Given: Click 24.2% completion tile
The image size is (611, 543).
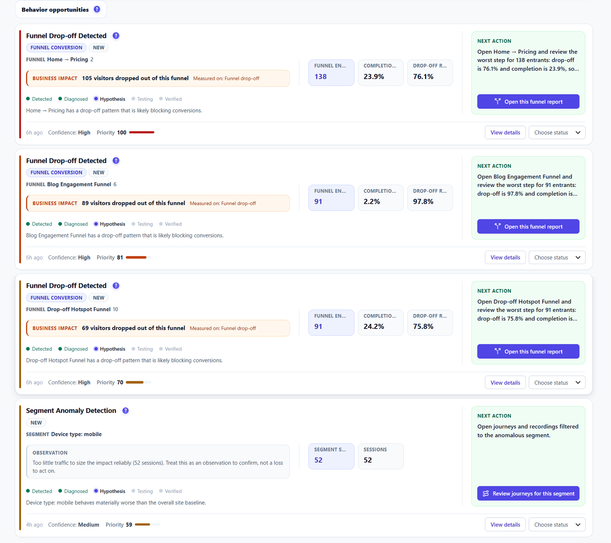Looking at the screenshot, I should (380, 322).
